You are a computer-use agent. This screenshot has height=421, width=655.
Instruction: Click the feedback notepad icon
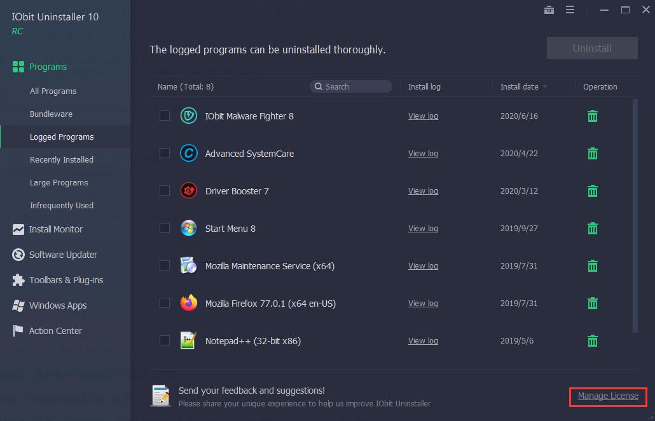tap(160, 396)
